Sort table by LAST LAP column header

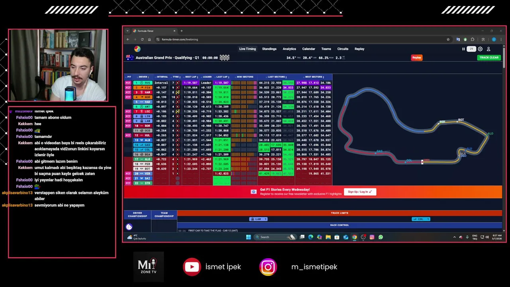pos(222,77)
